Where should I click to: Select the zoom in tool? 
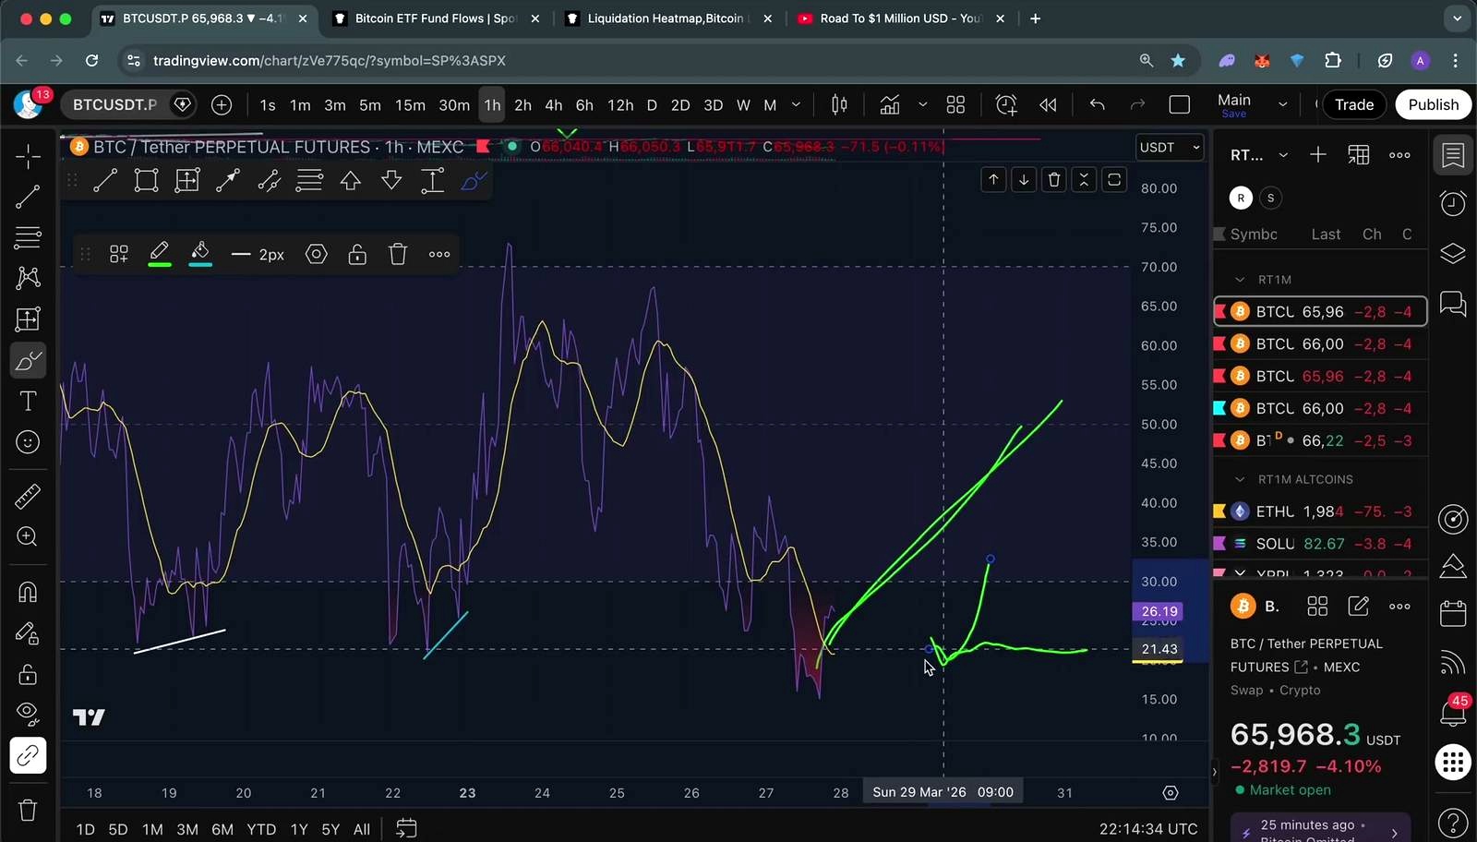[28, 537]
